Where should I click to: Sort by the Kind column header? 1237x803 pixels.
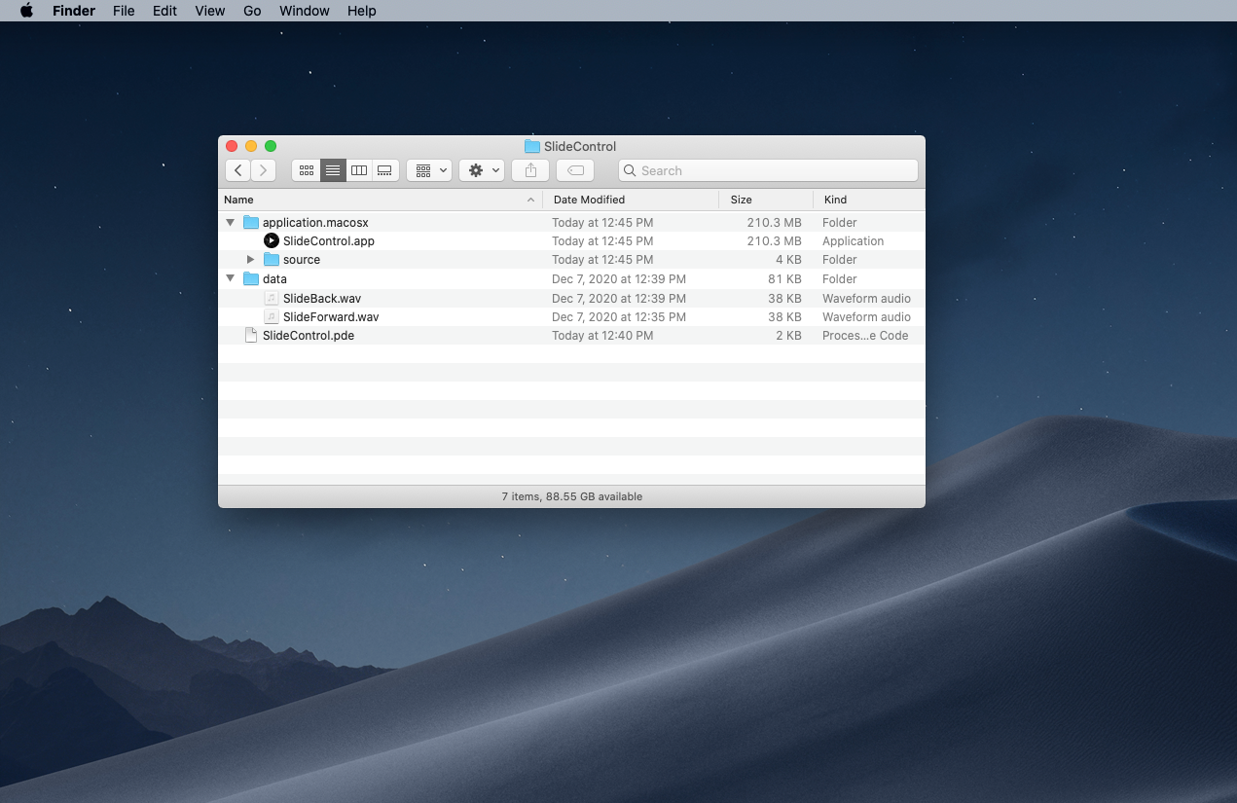coord(869,200)
